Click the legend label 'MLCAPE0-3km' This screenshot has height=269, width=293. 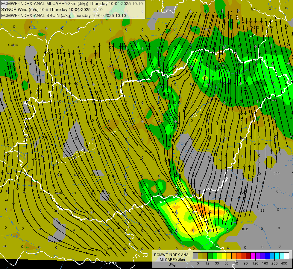(x=172, y=260)
